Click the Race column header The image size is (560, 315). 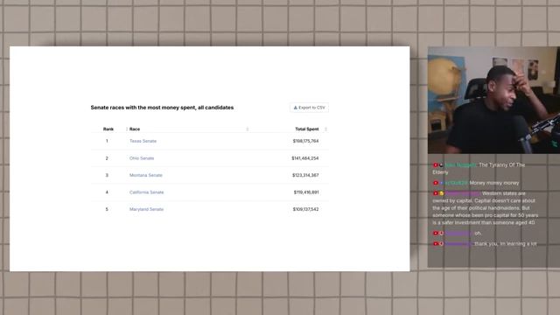(x=135, y=129)
